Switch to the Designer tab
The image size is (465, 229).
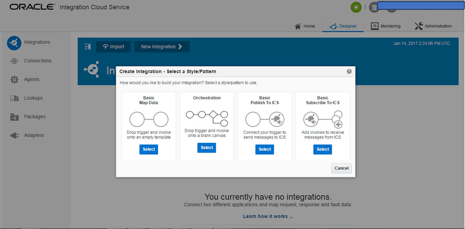pyautogui.click(x=343, y=26)
